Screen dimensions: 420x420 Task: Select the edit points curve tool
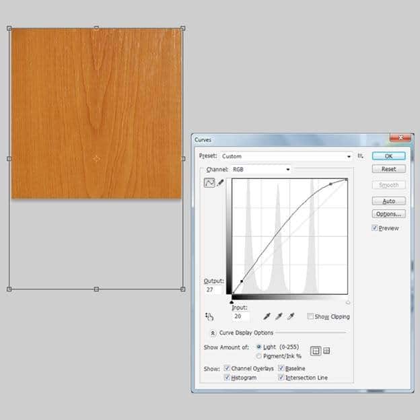click(209, 183)
